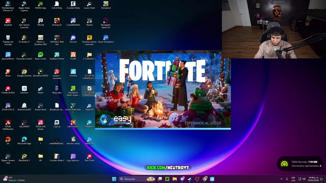Launch Cliente de Riot shortcut
326x183 pixels.
click(8, 90)
